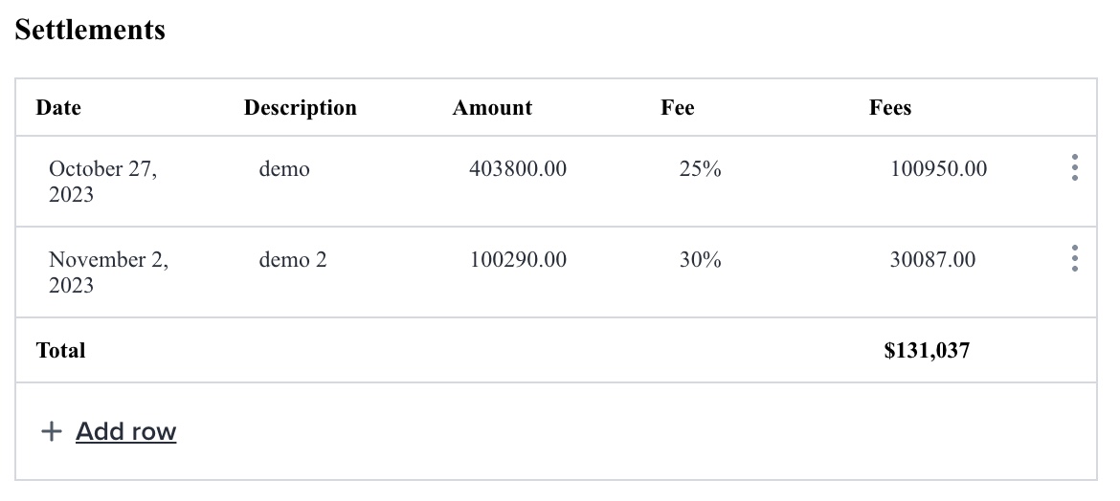Click the demo description cell

pos(284,169)
